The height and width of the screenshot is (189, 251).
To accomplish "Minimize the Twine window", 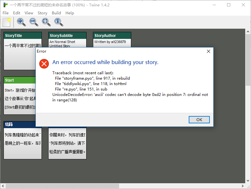I will (x=214, y=5).
